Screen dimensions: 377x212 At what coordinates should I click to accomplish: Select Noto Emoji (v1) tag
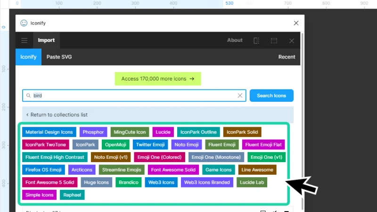(x=111, y=157)
